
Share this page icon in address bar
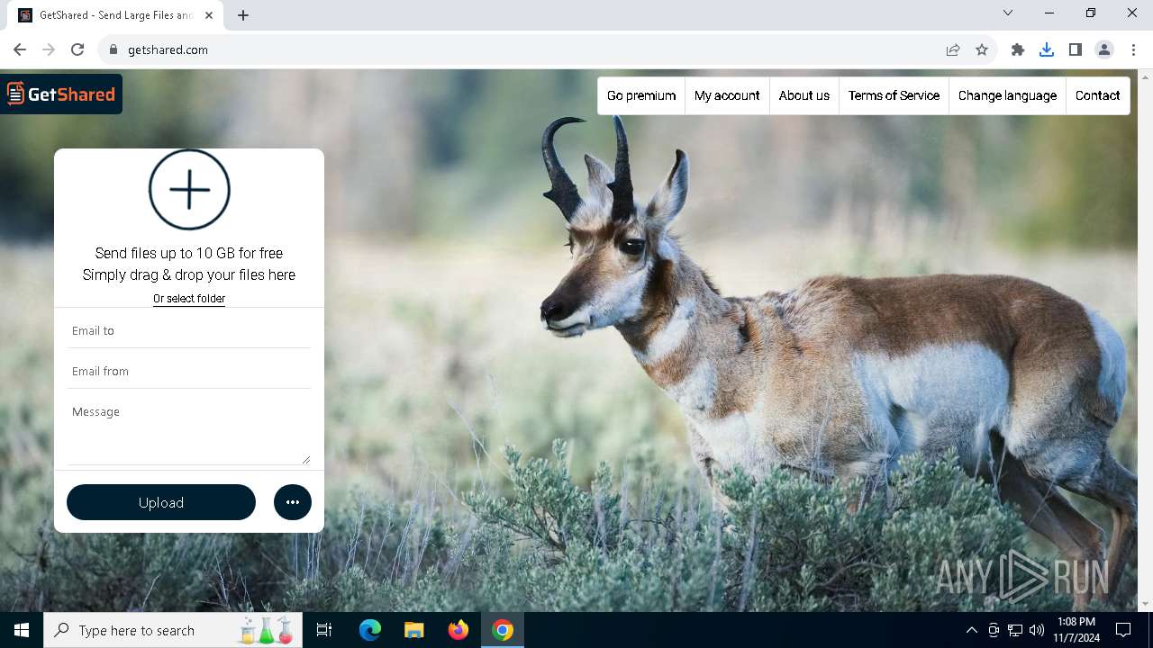[953, 49]
